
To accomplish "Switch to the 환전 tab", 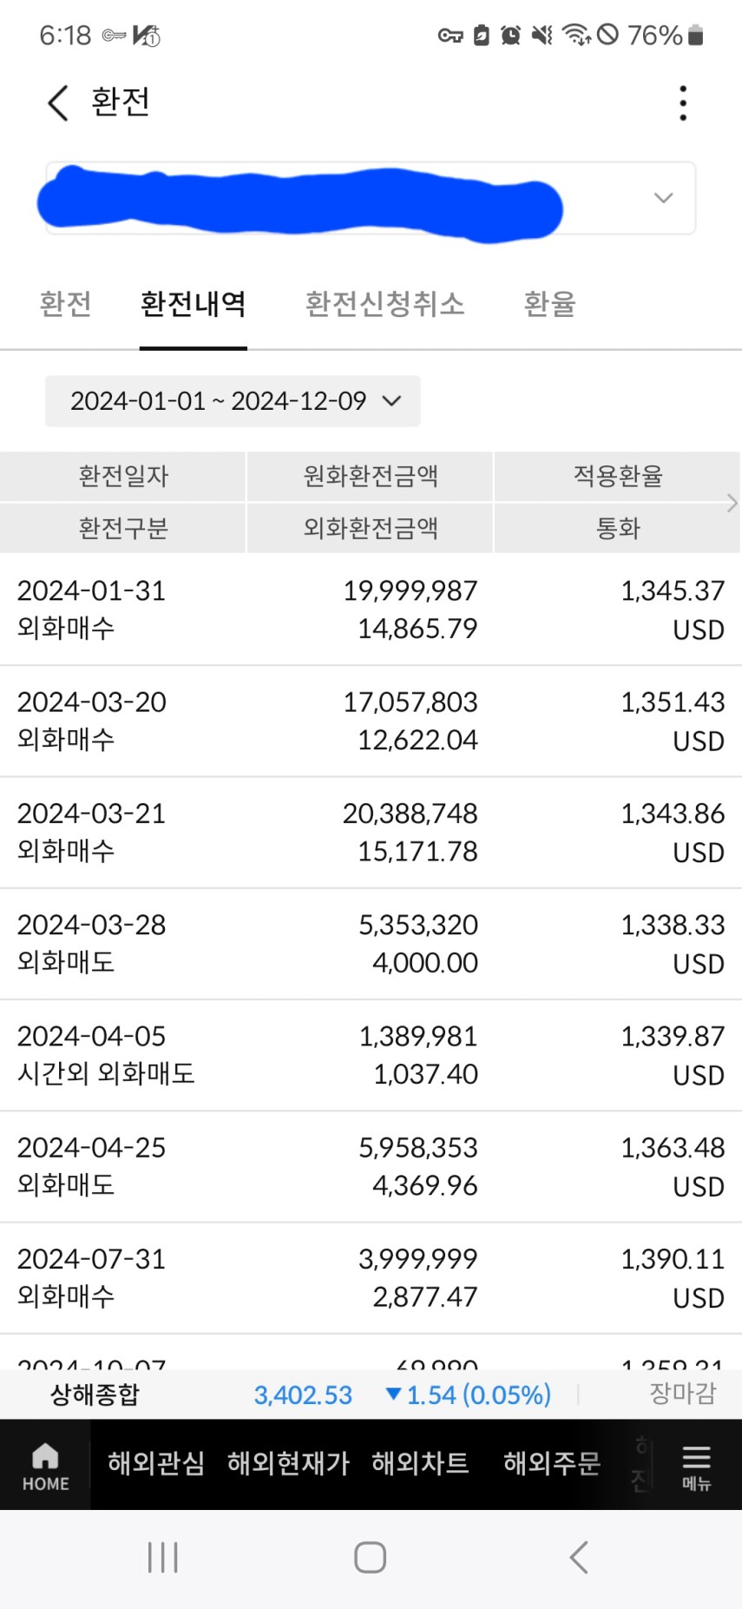I will (x=65, y=305).
